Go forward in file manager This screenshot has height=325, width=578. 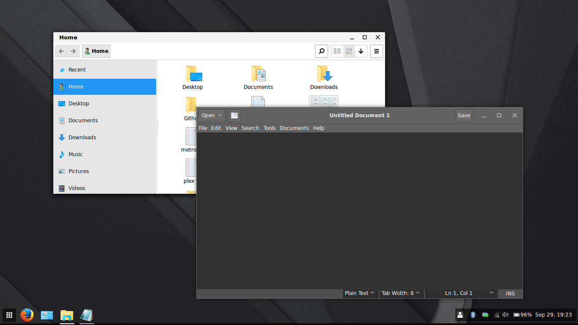[73, 51]
